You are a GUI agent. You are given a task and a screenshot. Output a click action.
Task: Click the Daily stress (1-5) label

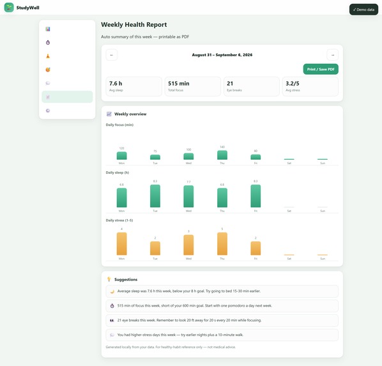click(x=119, y=220)
